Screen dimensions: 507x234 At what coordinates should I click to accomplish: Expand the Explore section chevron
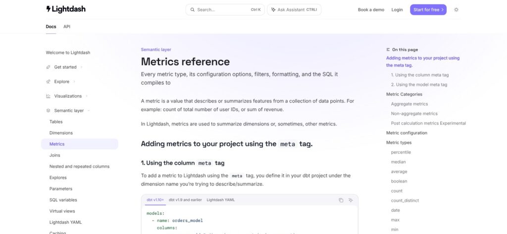(x=74, y=82)
